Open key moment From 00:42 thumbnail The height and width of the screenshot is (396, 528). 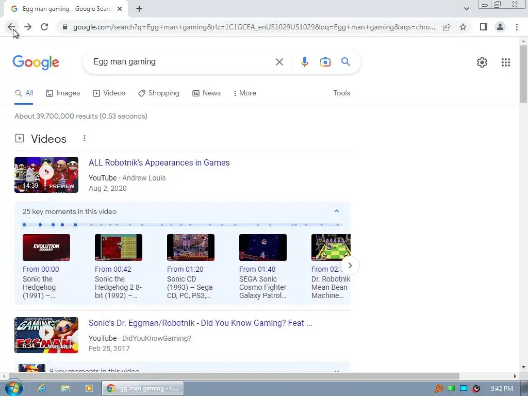[x=119, y=247]
